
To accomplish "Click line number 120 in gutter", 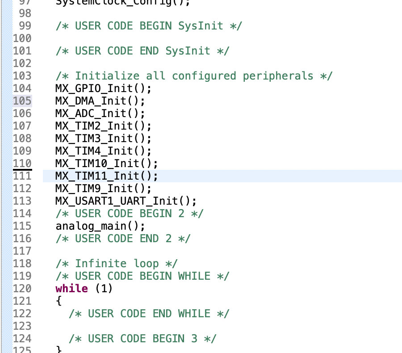I will [x=22, y=289].
